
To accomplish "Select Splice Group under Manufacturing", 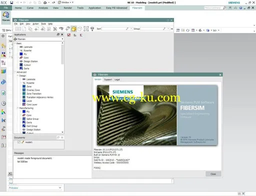I will point(32,119).
